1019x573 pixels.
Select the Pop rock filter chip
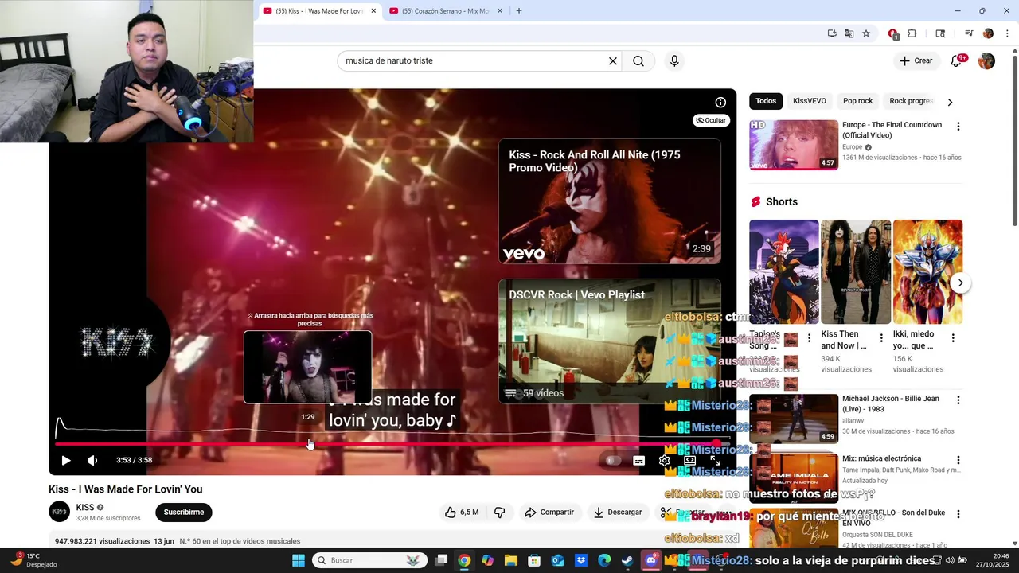pos(858,101)
